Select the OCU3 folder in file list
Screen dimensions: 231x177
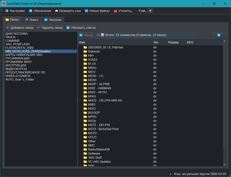(x=92, y=137)
